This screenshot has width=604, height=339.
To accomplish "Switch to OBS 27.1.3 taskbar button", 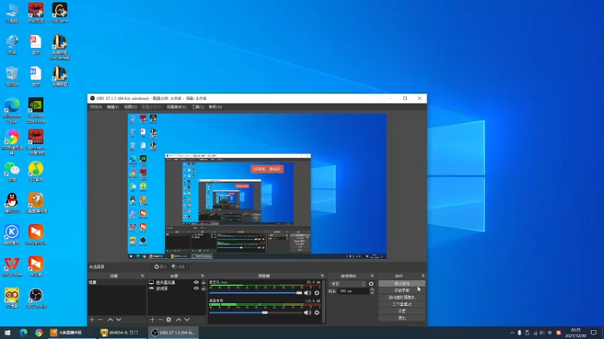I will 174,332.
